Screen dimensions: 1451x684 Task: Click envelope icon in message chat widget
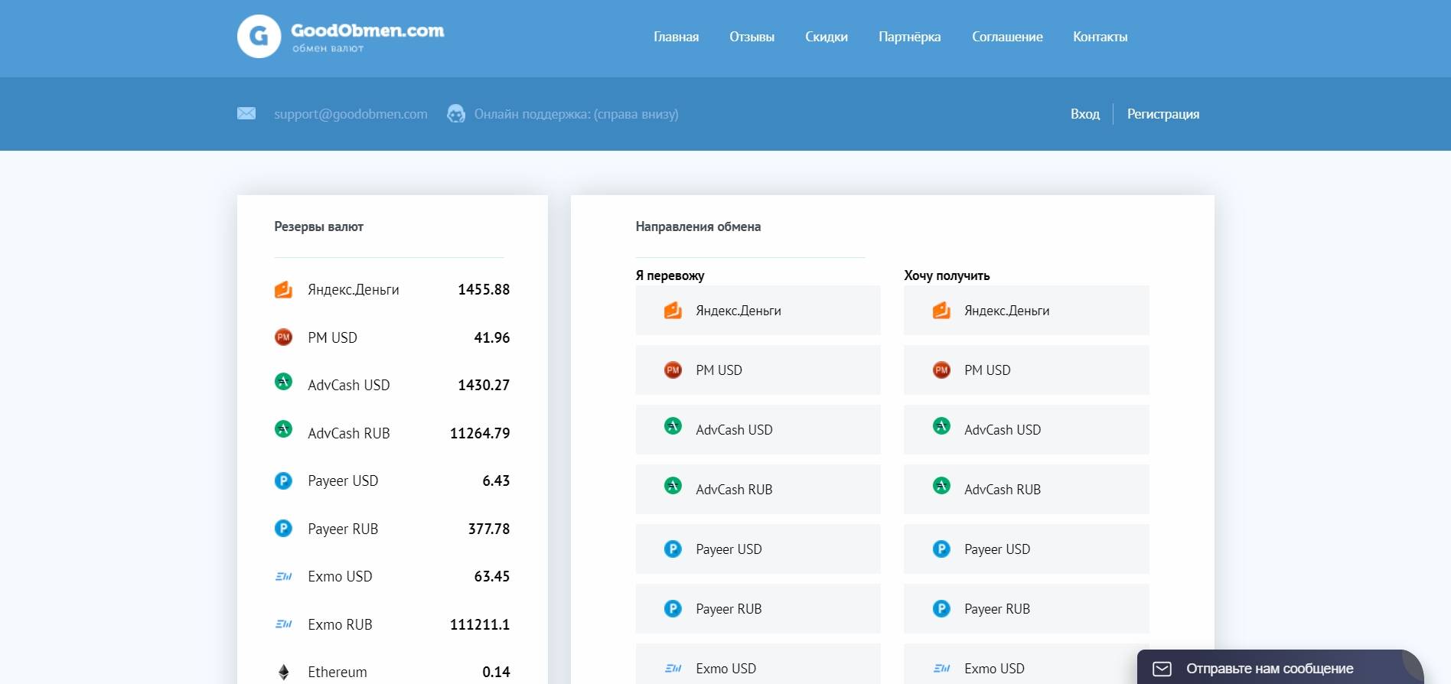click(x=1162, y=669)
